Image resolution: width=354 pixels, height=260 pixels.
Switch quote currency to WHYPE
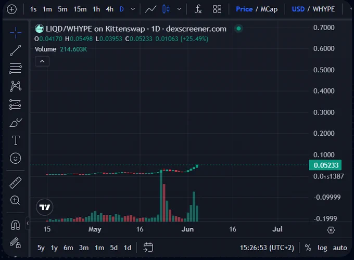[x=323, y=9]
